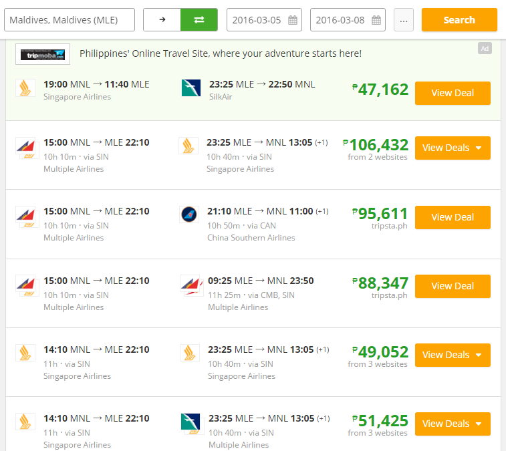Click the Singapore Airlines logo in the ₱47,162 deal
This screenshot has height=451, width=506.
pos(25,88)
